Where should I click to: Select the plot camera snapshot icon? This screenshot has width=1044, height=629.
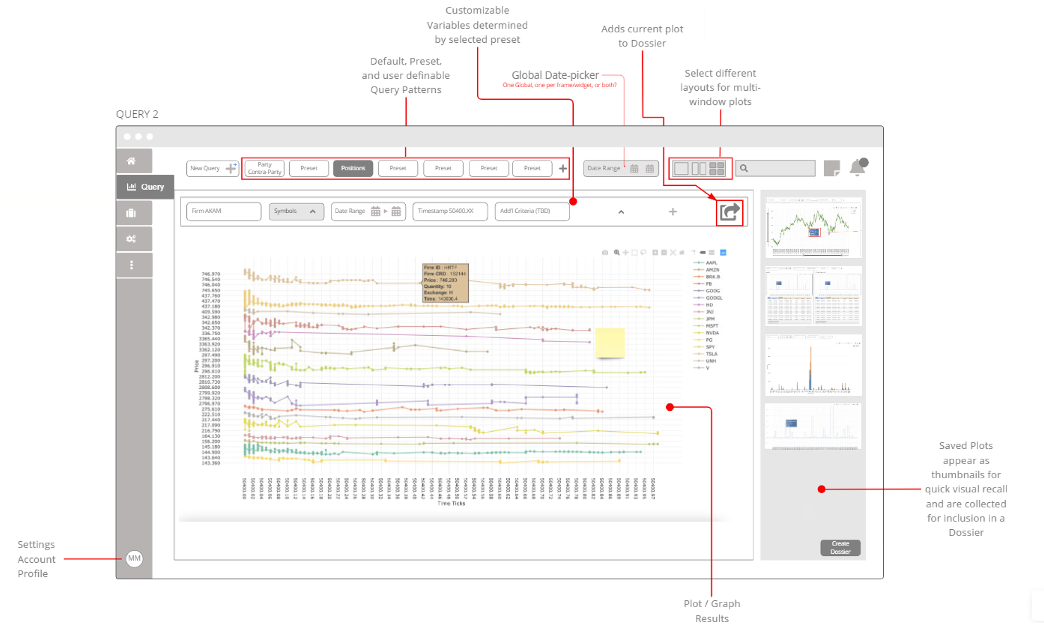point(605,253)
